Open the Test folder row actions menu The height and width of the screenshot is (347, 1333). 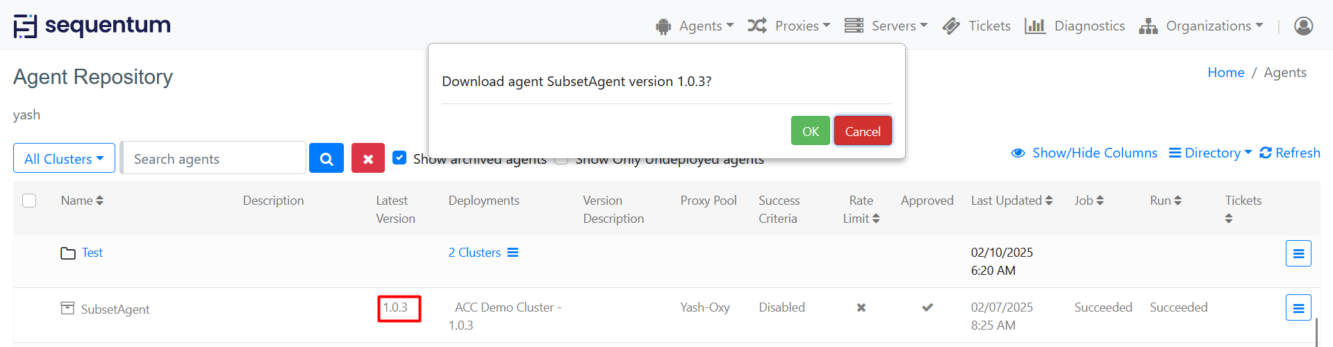coord(1298,253)
